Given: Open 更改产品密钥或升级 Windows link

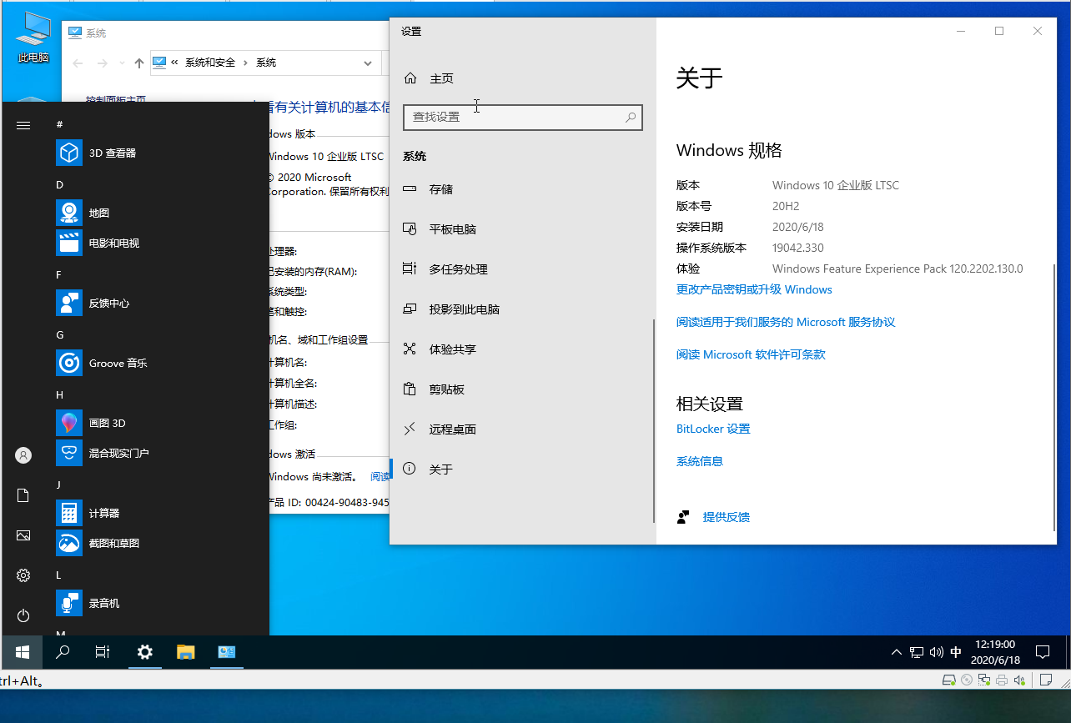Looking at the screenshot, I should tap(754, 290).
